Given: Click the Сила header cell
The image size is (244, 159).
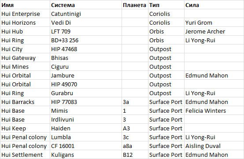Looking at the screenshot, I should pos(214,5).
